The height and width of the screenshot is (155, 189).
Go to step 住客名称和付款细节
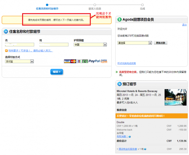(47, 7)
